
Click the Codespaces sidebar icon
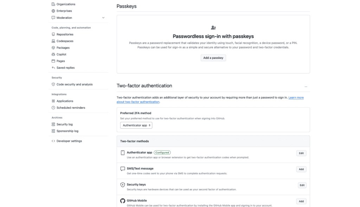(x=53, y=41)
